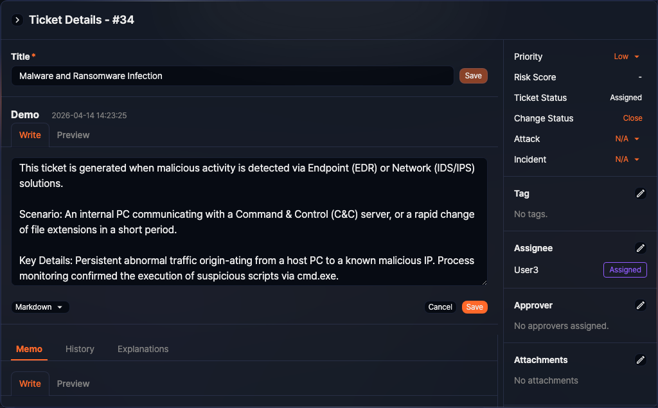Switch to the History tab
Viewport: 658px width, 408px height.
pos(80,349)
